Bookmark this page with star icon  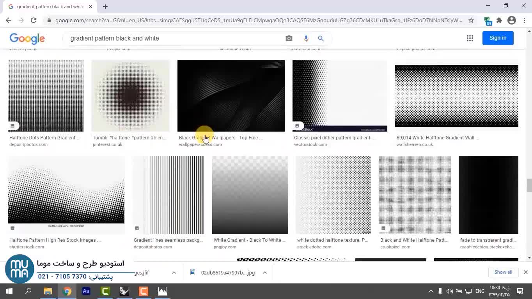(471, 20)
